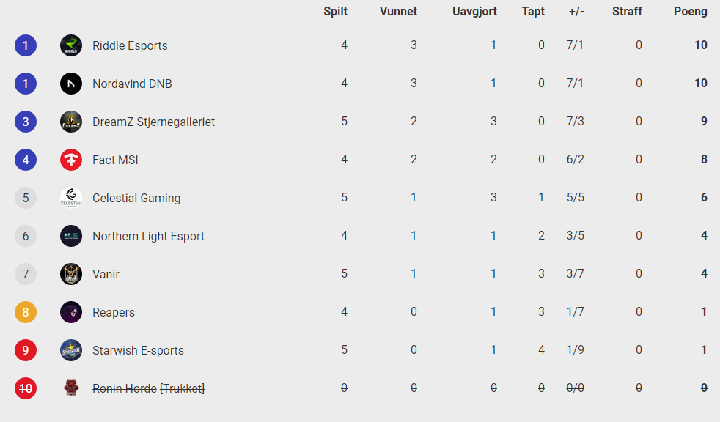Click the Ronin Horde logo
720x422 pixels.
[x=71, y=388]
